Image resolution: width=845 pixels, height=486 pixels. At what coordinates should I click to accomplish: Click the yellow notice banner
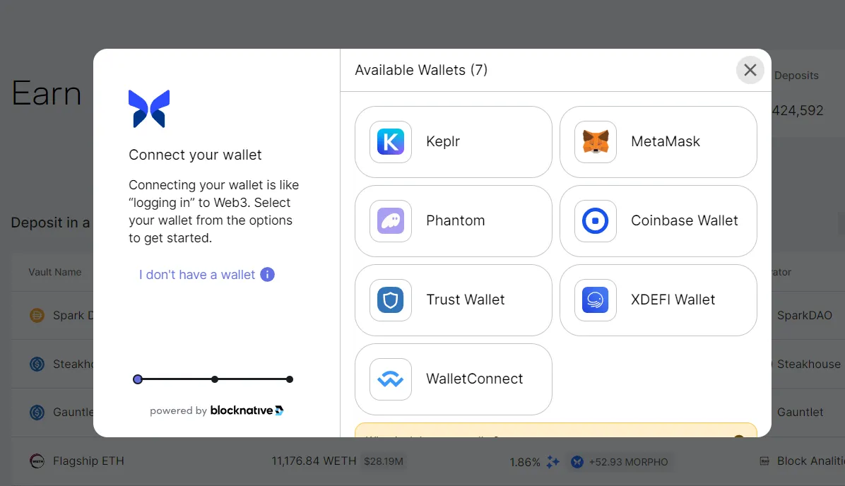click(555, 430)
